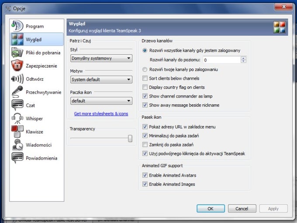Toggle Show away message beside nickname
The image size is (297, 223).
[x=145, y=105]
